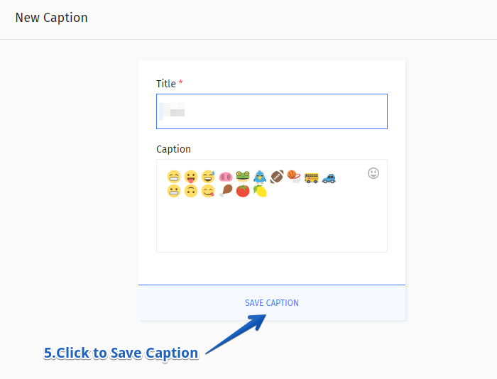Click the upside-down face emoji
497x379 pixels.
[191, 191]
